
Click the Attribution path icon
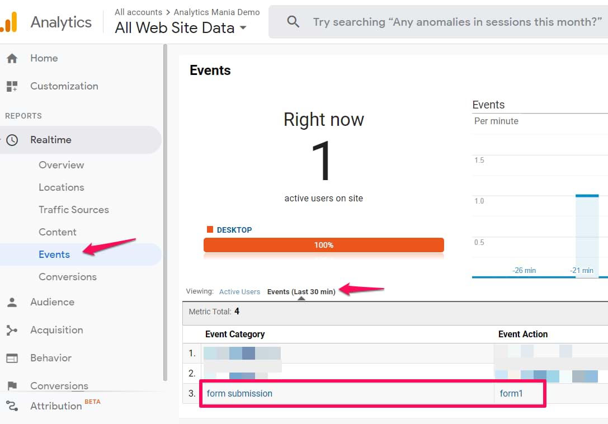[12, 406]
